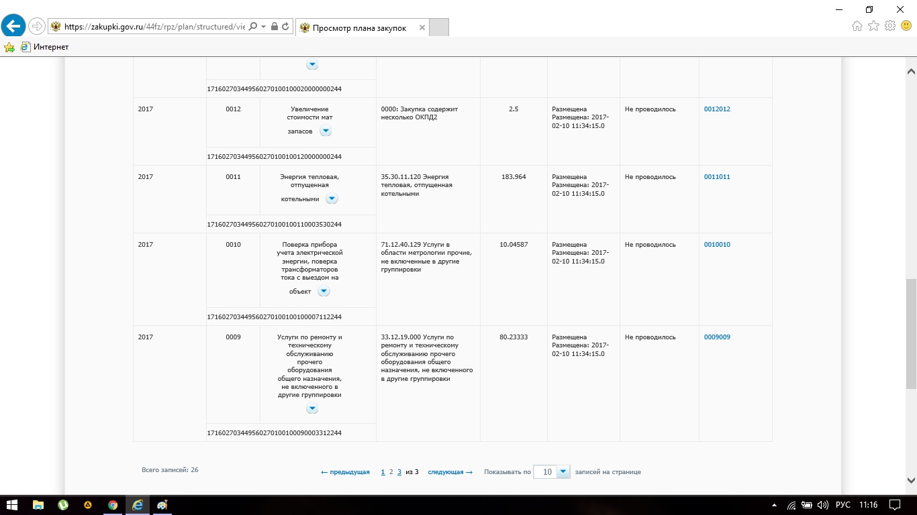Go to page 3 in pagination
Screen dimensions: 917x515
[x=399, y=472]
